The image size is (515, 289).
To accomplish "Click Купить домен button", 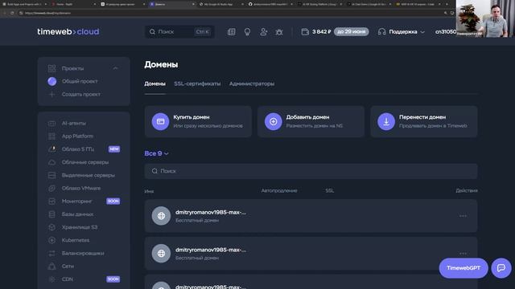I will [198, 121].
